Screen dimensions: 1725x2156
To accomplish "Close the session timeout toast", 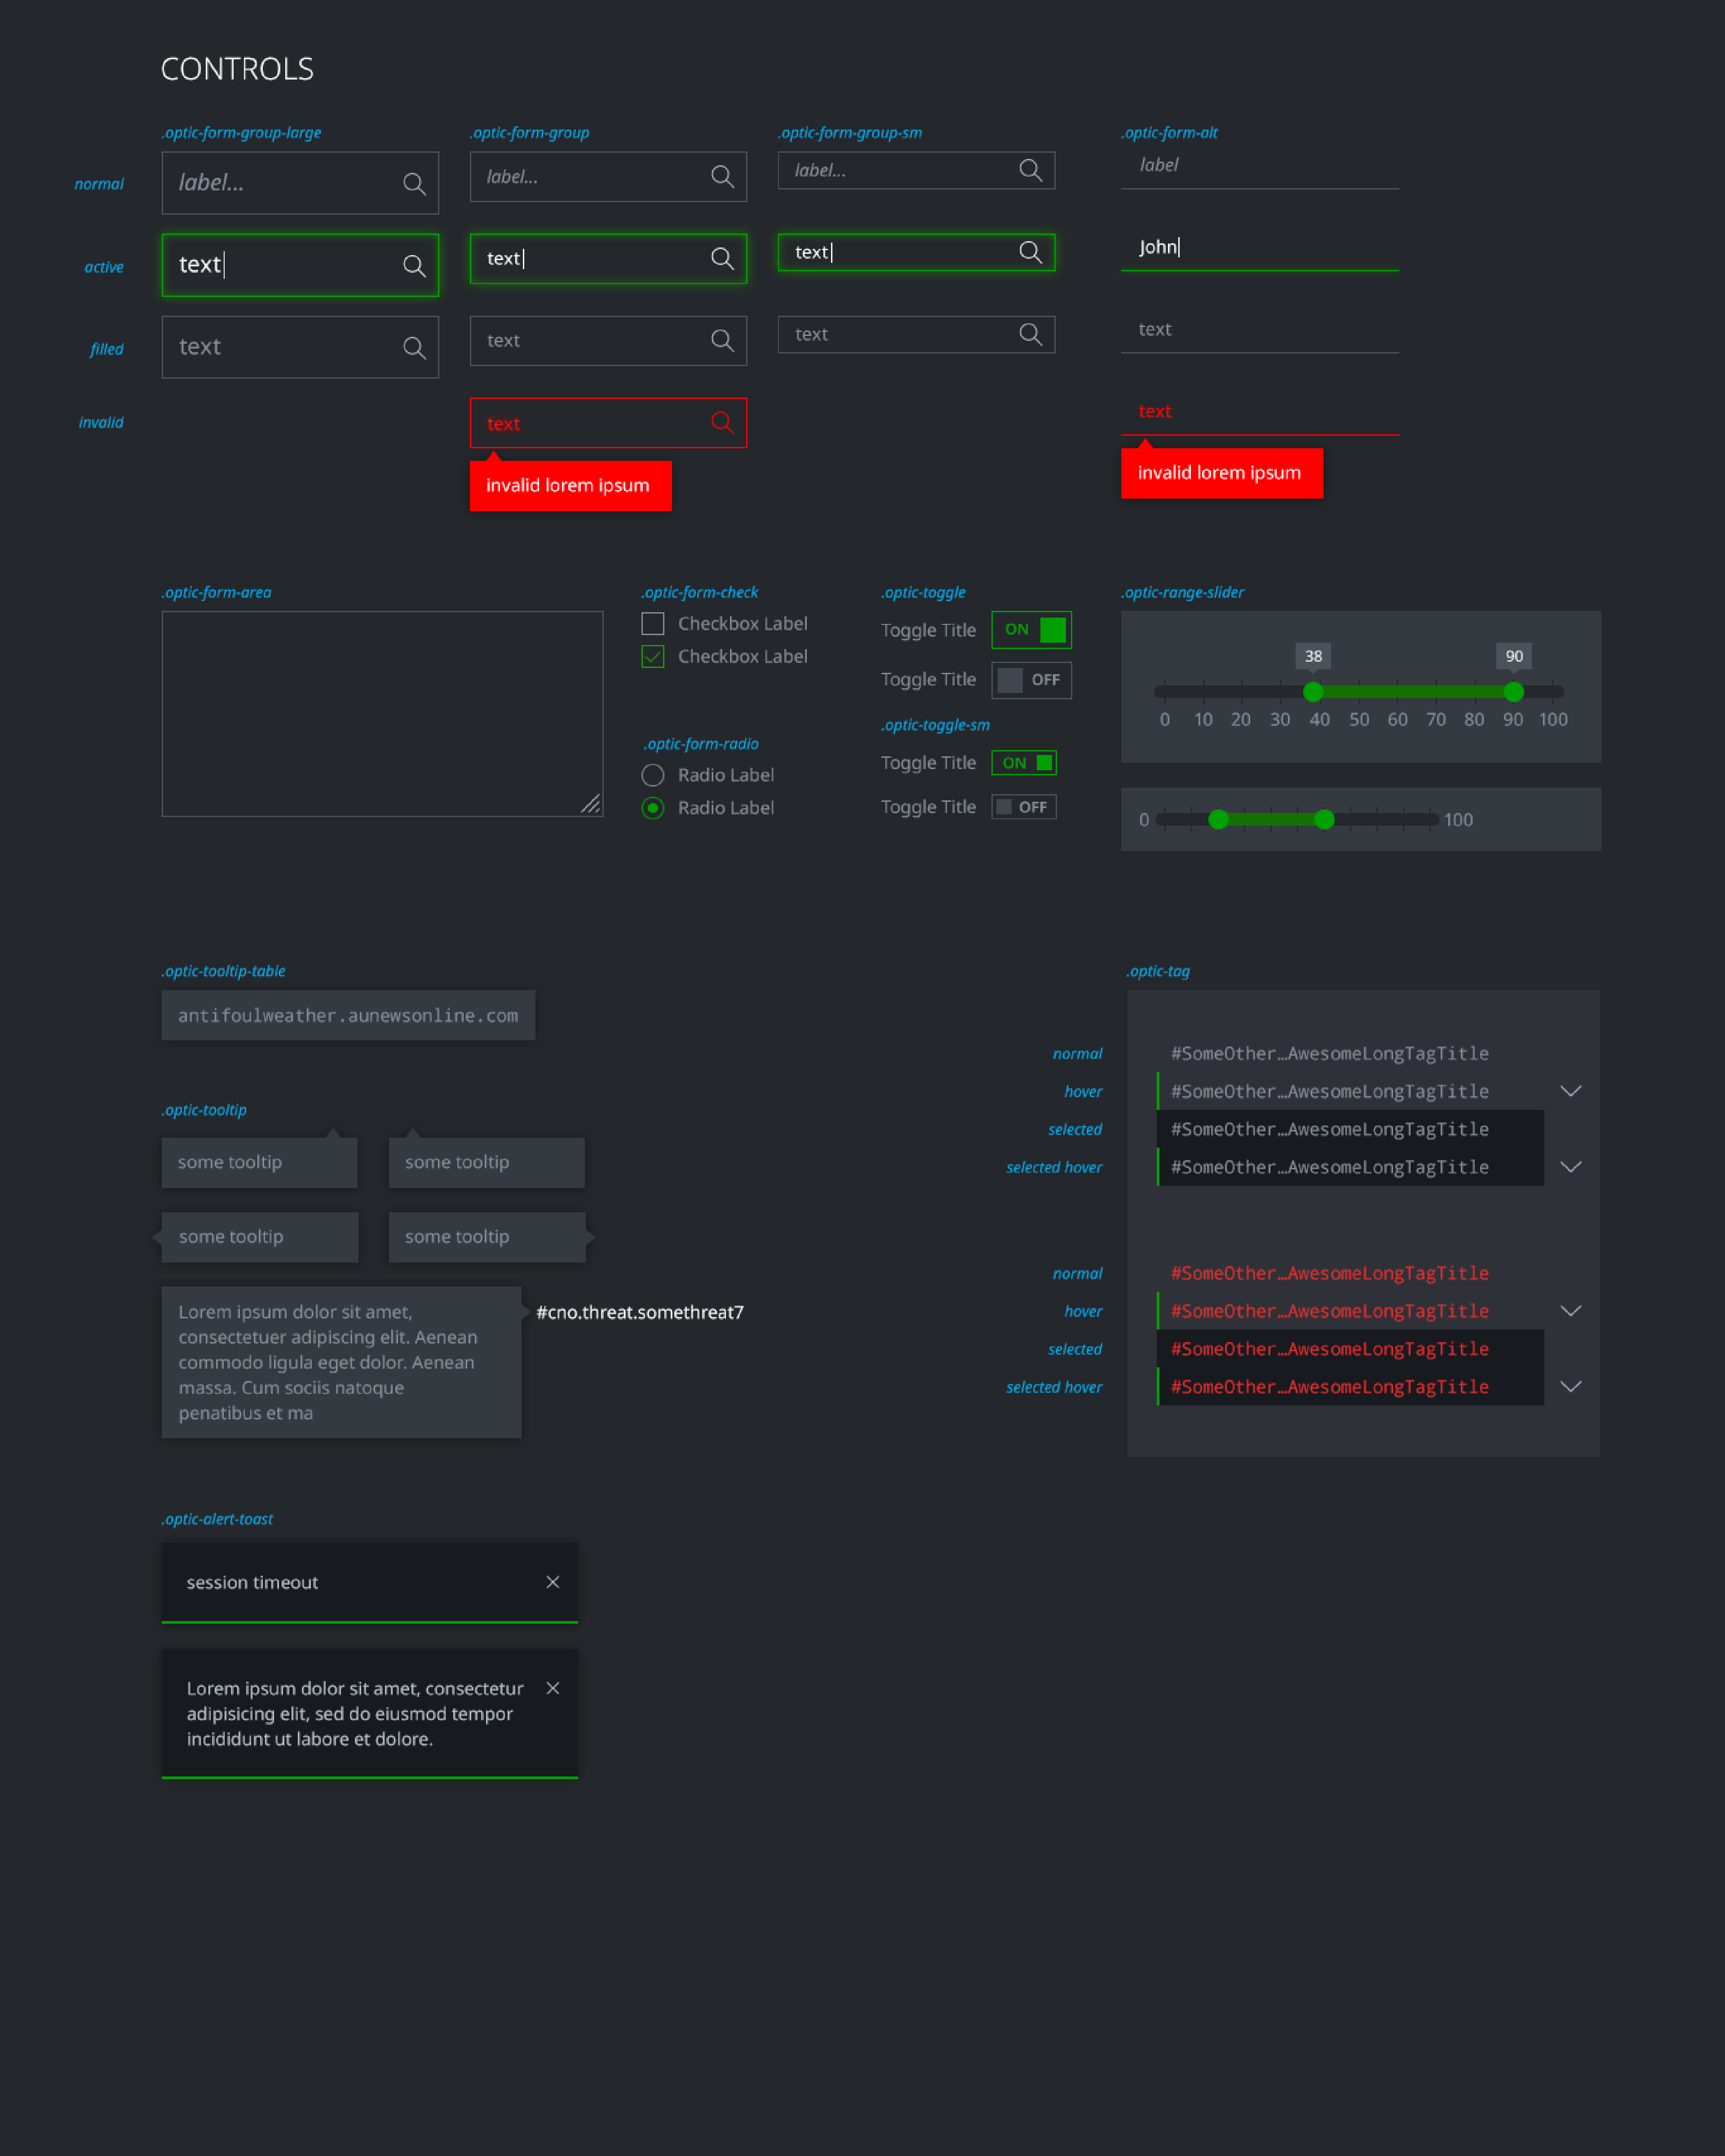I will pos(553,1582).
